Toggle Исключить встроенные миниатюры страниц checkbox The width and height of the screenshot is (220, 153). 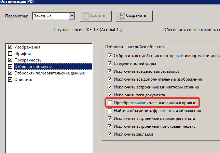point(110,87)
